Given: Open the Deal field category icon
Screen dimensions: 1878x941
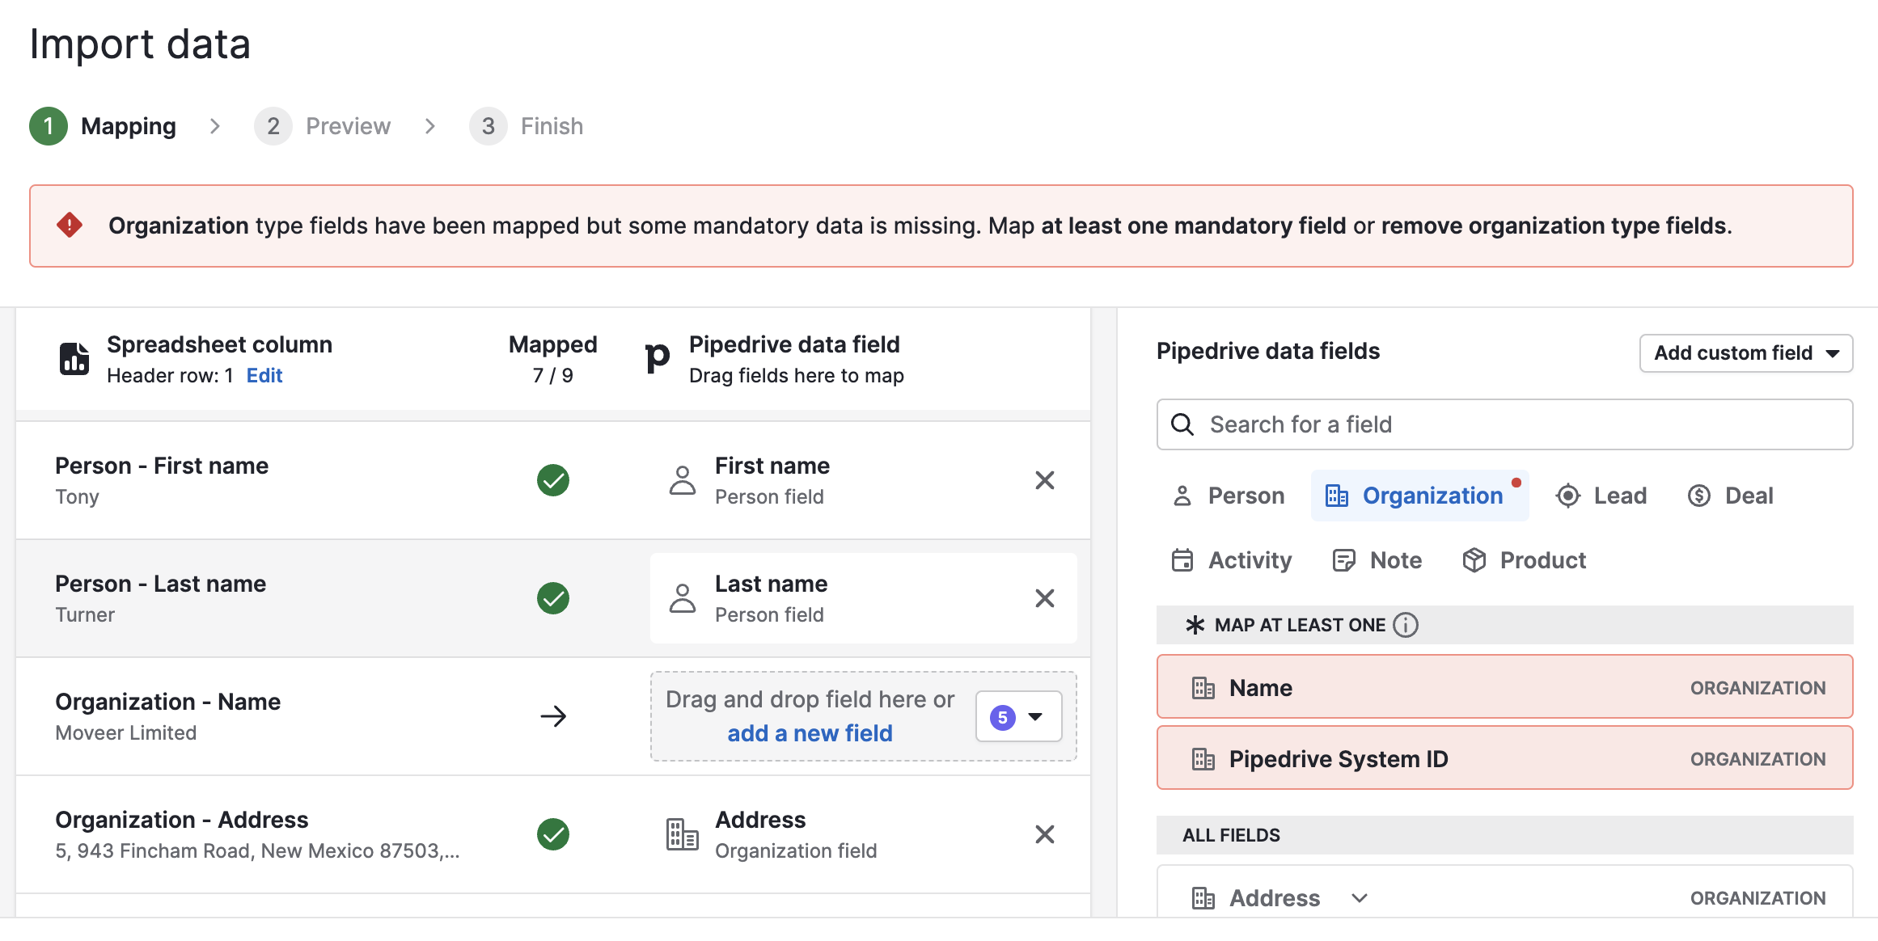Looking at the screenshot, I should 1699,495.
